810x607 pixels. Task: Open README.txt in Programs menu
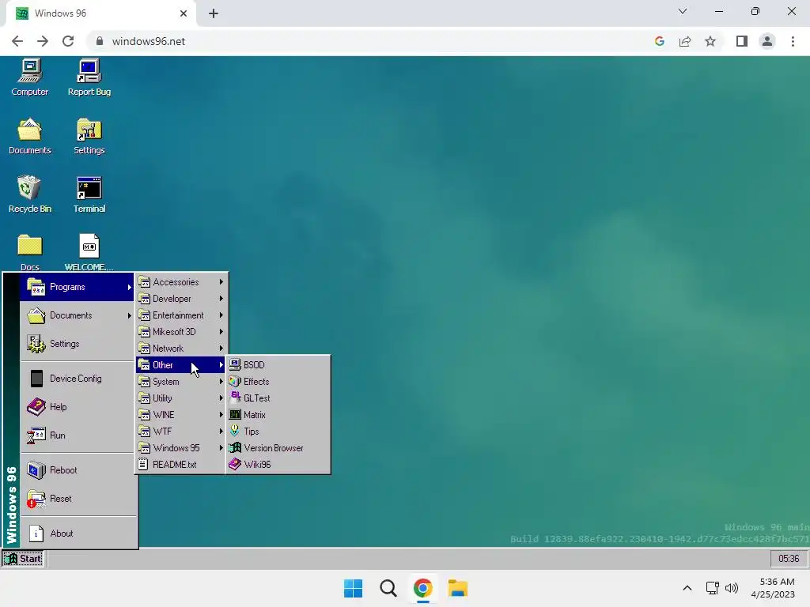(181, 464)
